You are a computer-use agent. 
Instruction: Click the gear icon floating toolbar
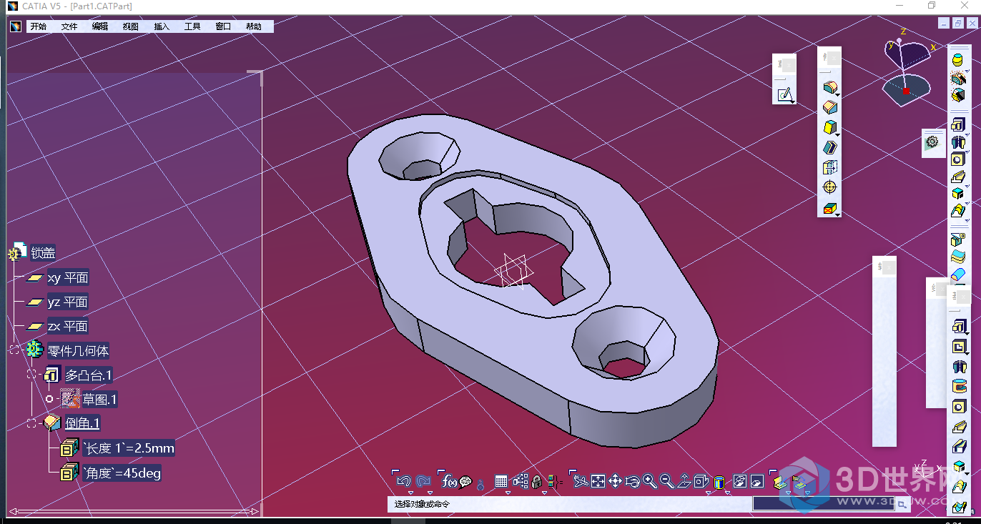[x=932, y=142]
